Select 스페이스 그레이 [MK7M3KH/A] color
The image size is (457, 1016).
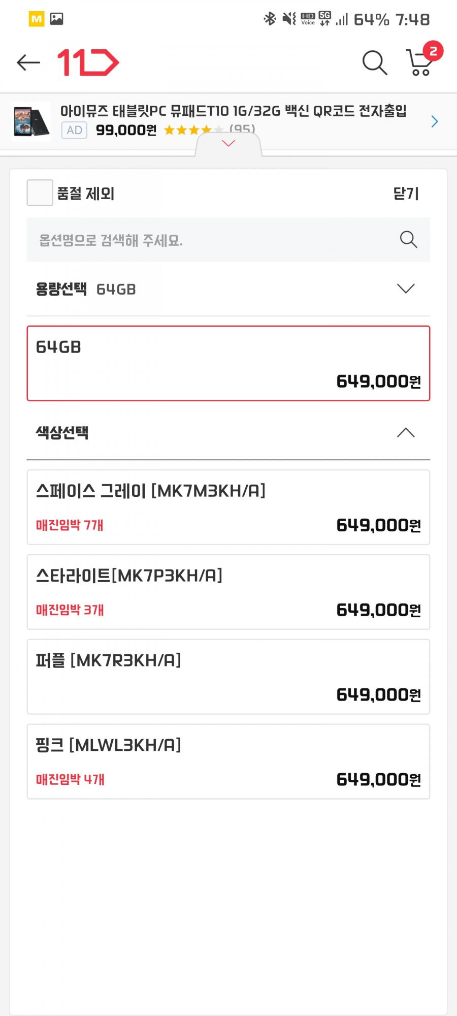point(228,507)
